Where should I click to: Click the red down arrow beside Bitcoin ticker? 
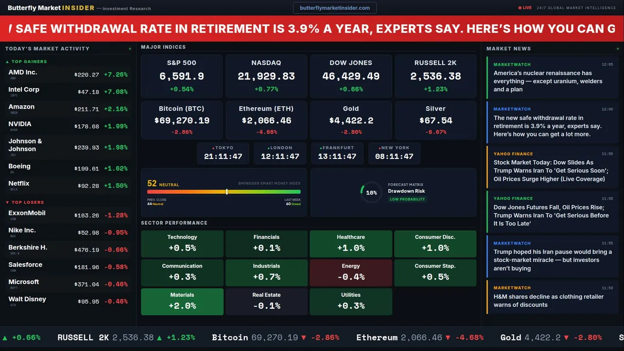(x=303, y=337)
